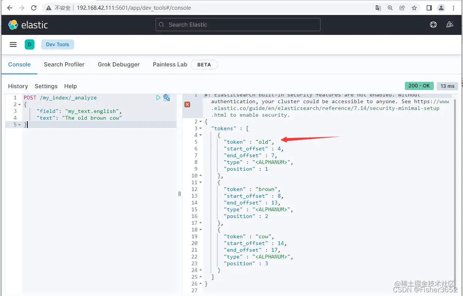This screenshot has height=296, width=463.
Task: Open the Help menu item
Action: pos(70,86)
